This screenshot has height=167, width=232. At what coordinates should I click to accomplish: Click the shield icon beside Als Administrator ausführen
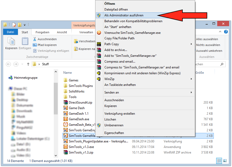coord(99,15)
